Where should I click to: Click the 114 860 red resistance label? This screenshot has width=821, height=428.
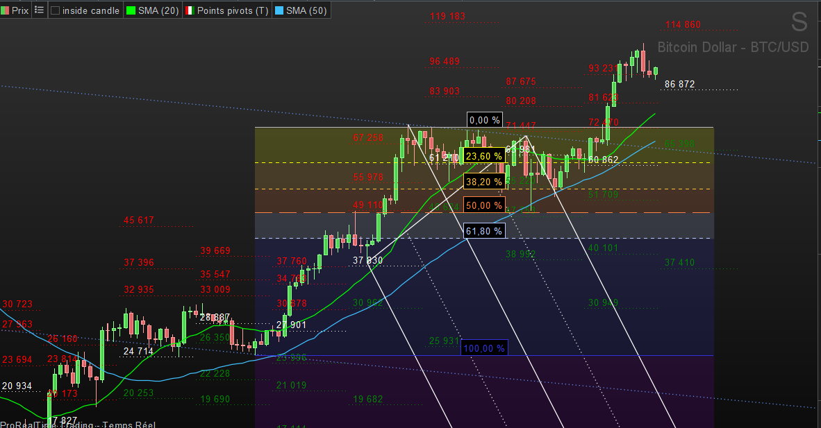(683, 24)
